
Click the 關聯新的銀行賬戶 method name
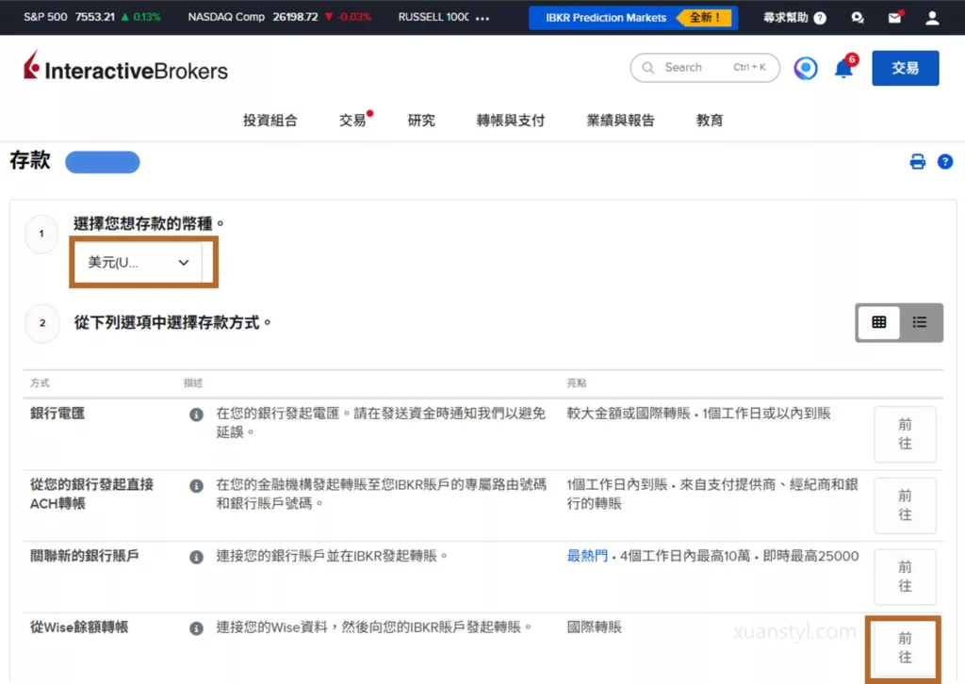point(84,556)
